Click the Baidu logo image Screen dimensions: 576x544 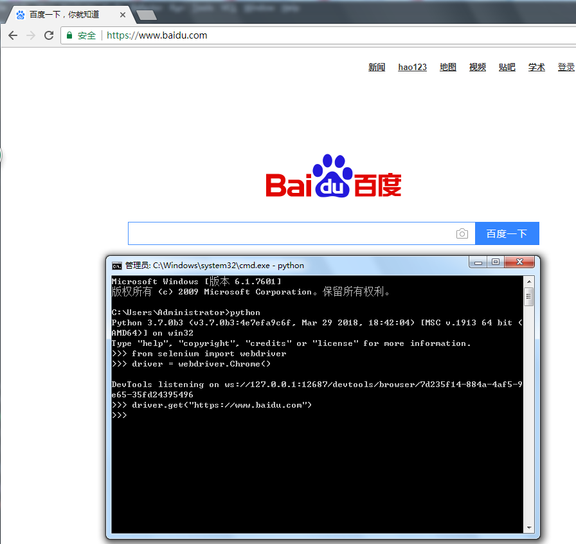click(334, 176)
